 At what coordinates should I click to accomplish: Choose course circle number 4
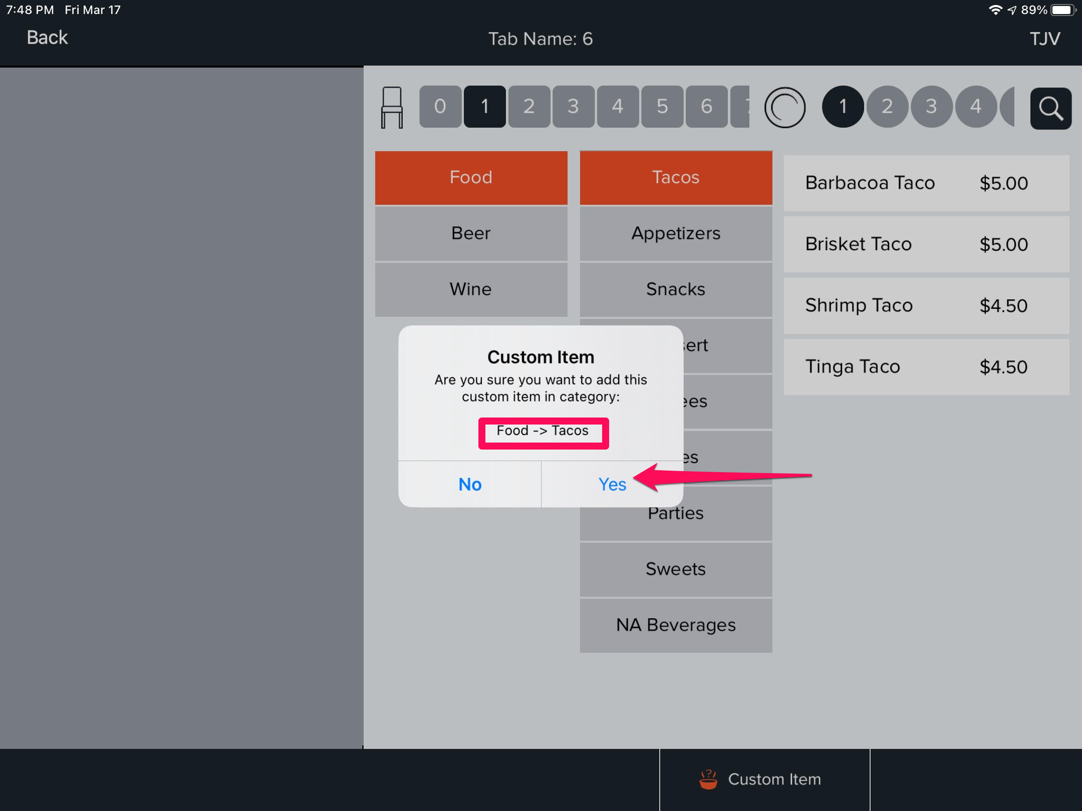[975, 107]
